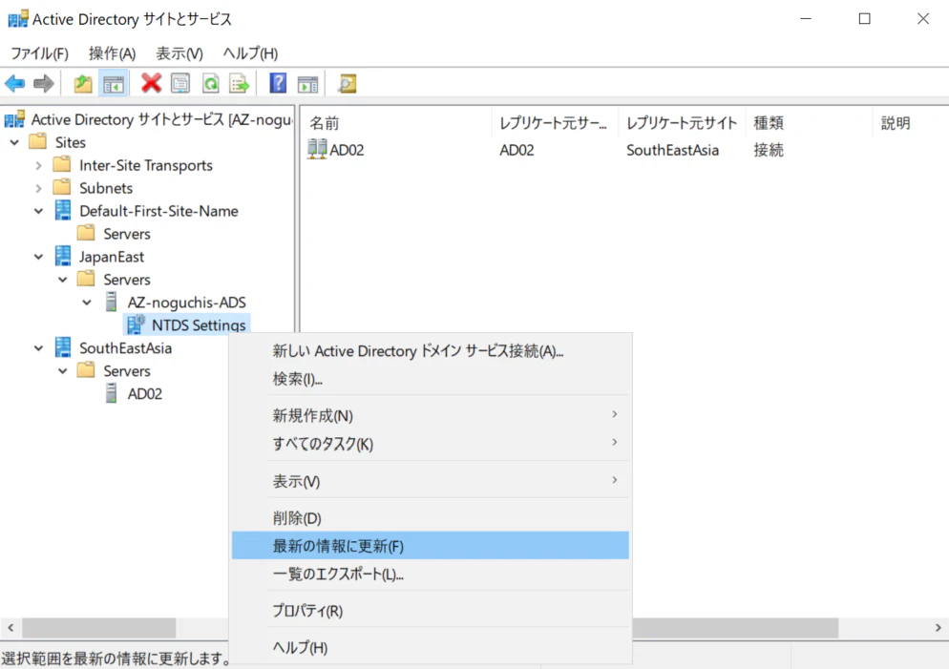Collapse the Default-First-Site-Name node
Screen dimensions: 949x669
click(x=39, y=211)
